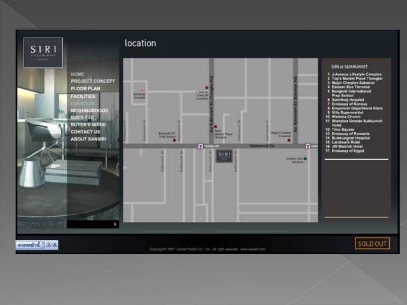The width and height of the screenshot is (407, 305).
Task: Click the X icon on the Thai toolbar
Action: coord(55,244)
